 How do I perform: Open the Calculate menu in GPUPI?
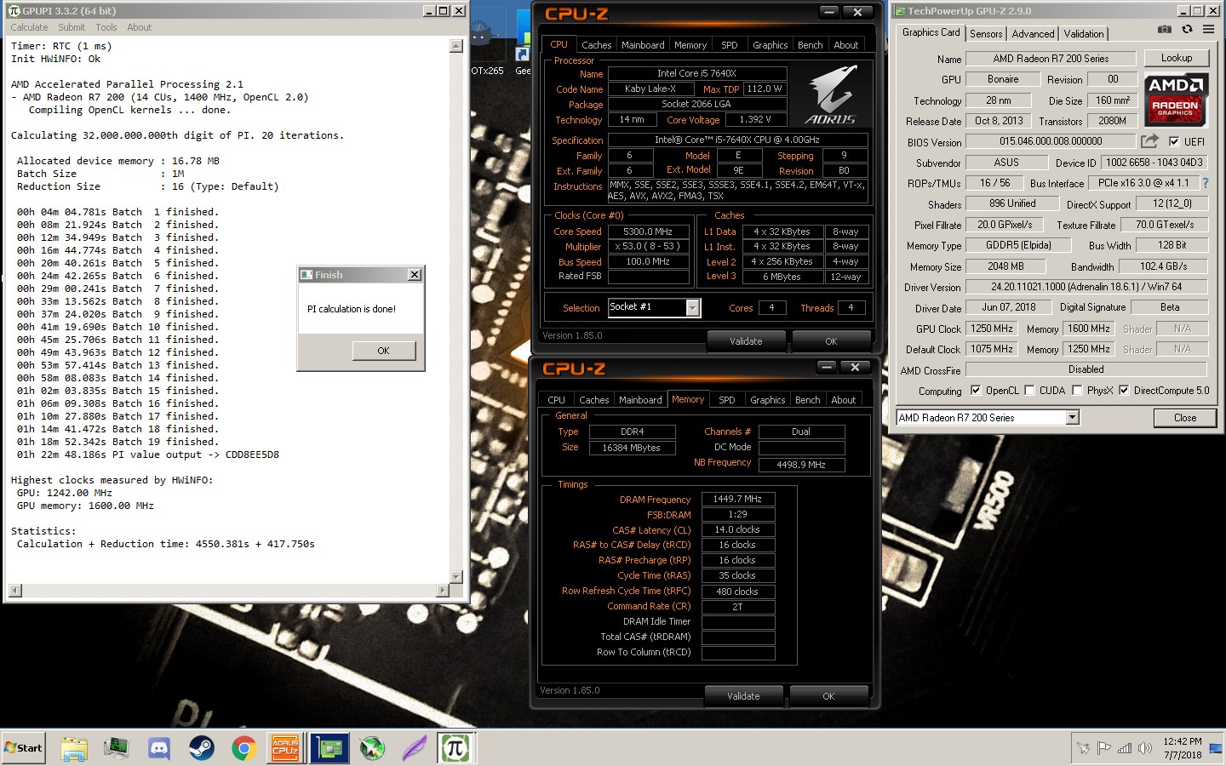pos(29,27)
